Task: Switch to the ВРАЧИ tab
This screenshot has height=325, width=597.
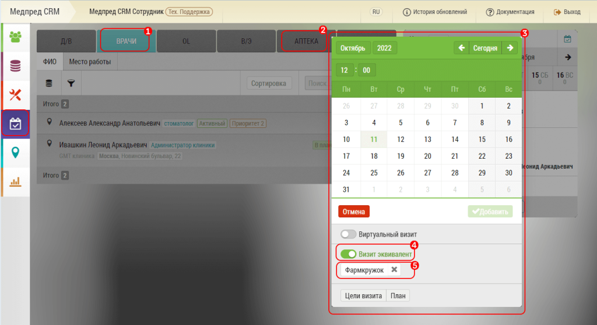Action: (126, 41)
